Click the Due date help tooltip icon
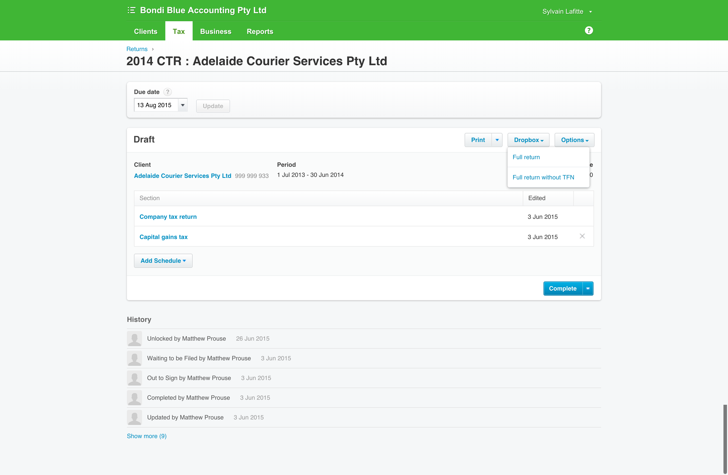 click(167, 92)
